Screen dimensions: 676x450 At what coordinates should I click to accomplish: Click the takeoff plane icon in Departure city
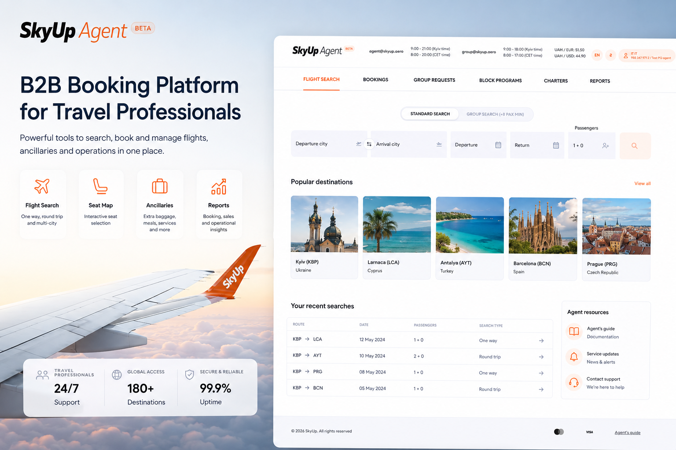359,144
